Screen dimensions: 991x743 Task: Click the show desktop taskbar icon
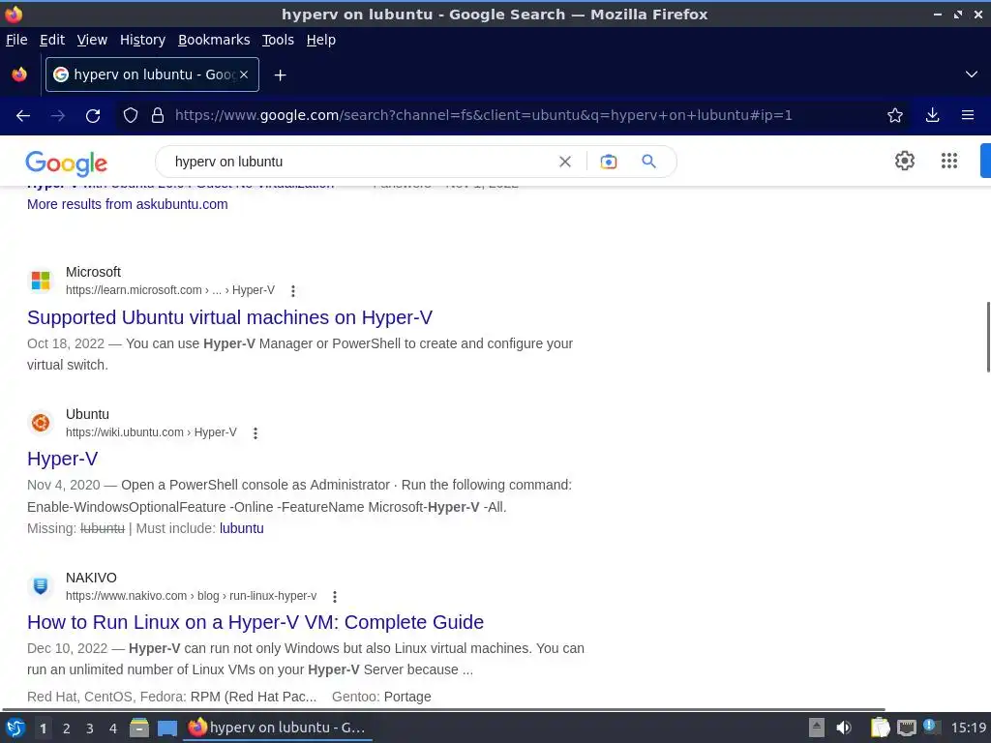[x=166, y=728]
